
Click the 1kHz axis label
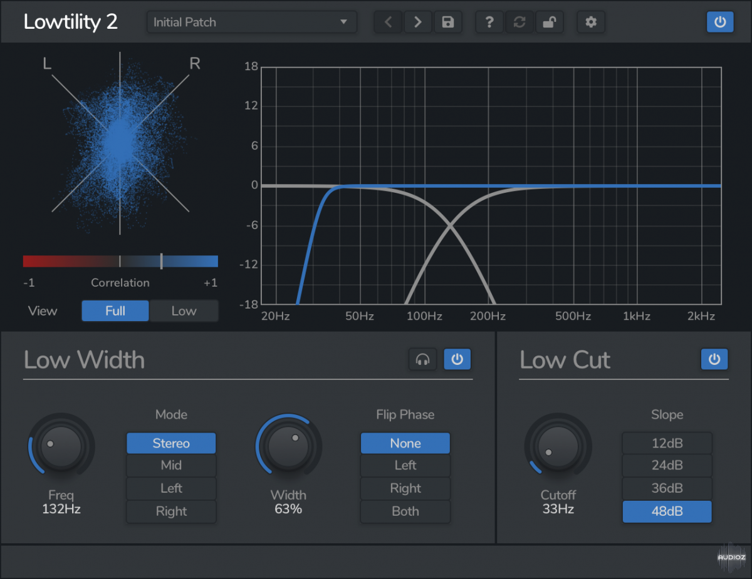tap(637, 316)
